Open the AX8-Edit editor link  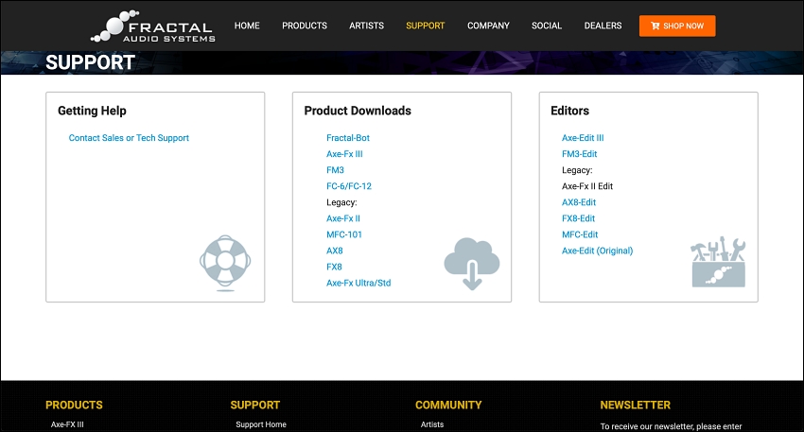pyautogui.click(x=579, y=202)
